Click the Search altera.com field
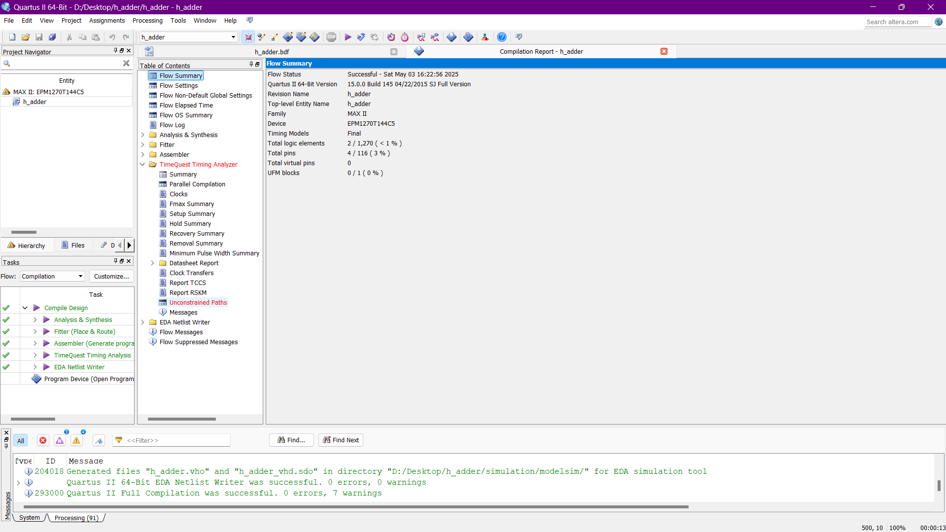This screenshot has height=532, width=946. coord(898,22)
